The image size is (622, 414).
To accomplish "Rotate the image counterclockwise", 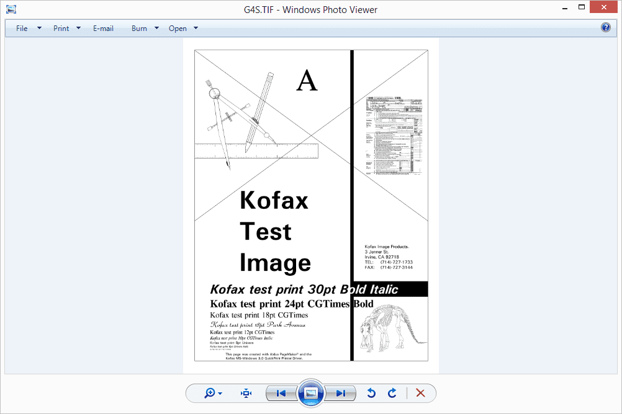I will pos(371,393).
